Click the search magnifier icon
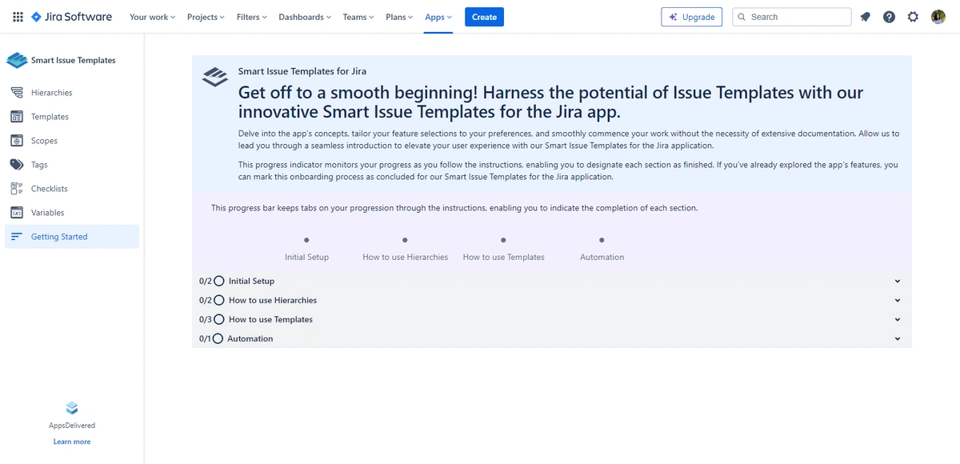 pyautogui.click(x=742, y=17)
